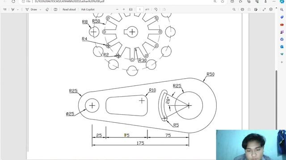Click the webcam video overlay

pos(251,145)
